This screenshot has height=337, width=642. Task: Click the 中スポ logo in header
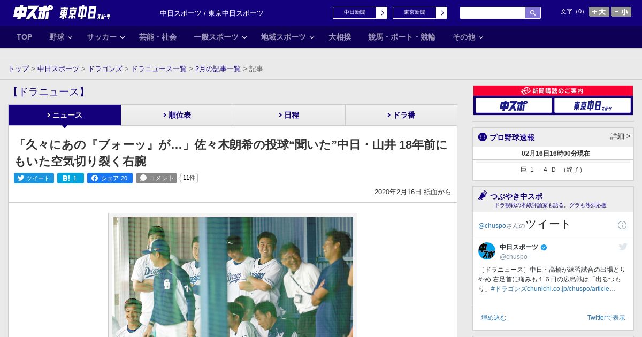pyautogui.click(x=32, y=13)
